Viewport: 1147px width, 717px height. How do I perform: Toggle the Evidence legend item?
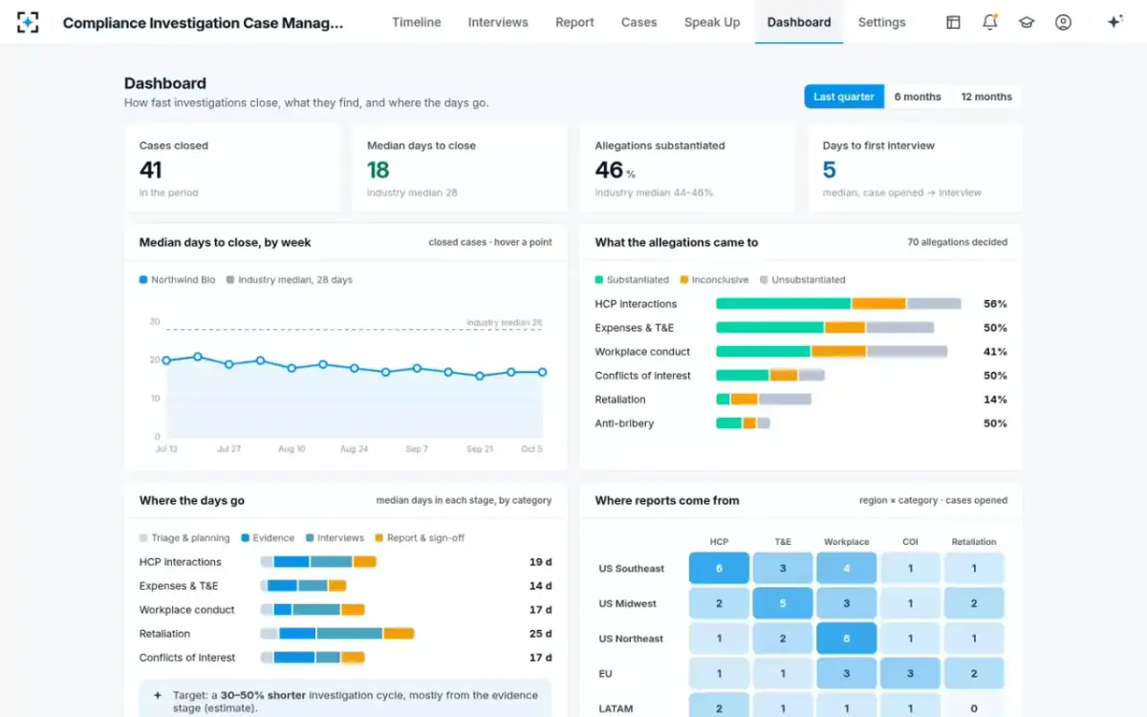268,538
